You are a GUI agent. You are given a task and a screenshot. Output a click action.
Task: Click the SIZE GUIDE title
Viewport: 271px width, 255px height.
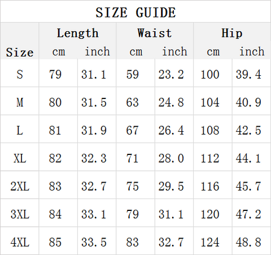point(135,12)
